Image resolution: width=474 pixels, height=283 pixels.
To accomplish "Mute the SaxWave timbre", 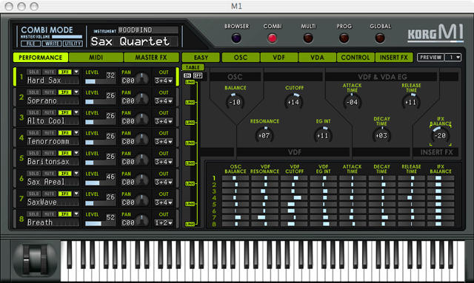I will tap(49, 194).
